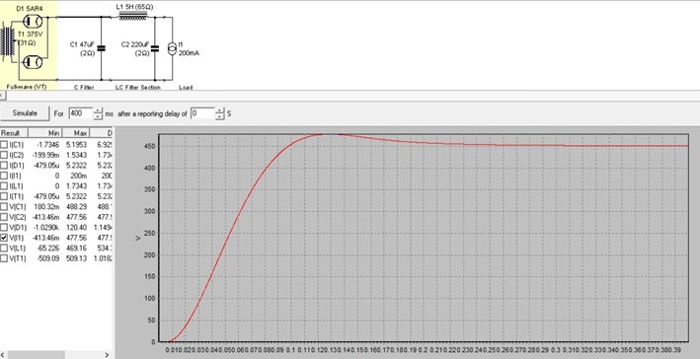The height and width of the screenshot is (359, 700).
Task: Select the D1 5AR4 rectifier tube symbol
Action: point(33,21)
